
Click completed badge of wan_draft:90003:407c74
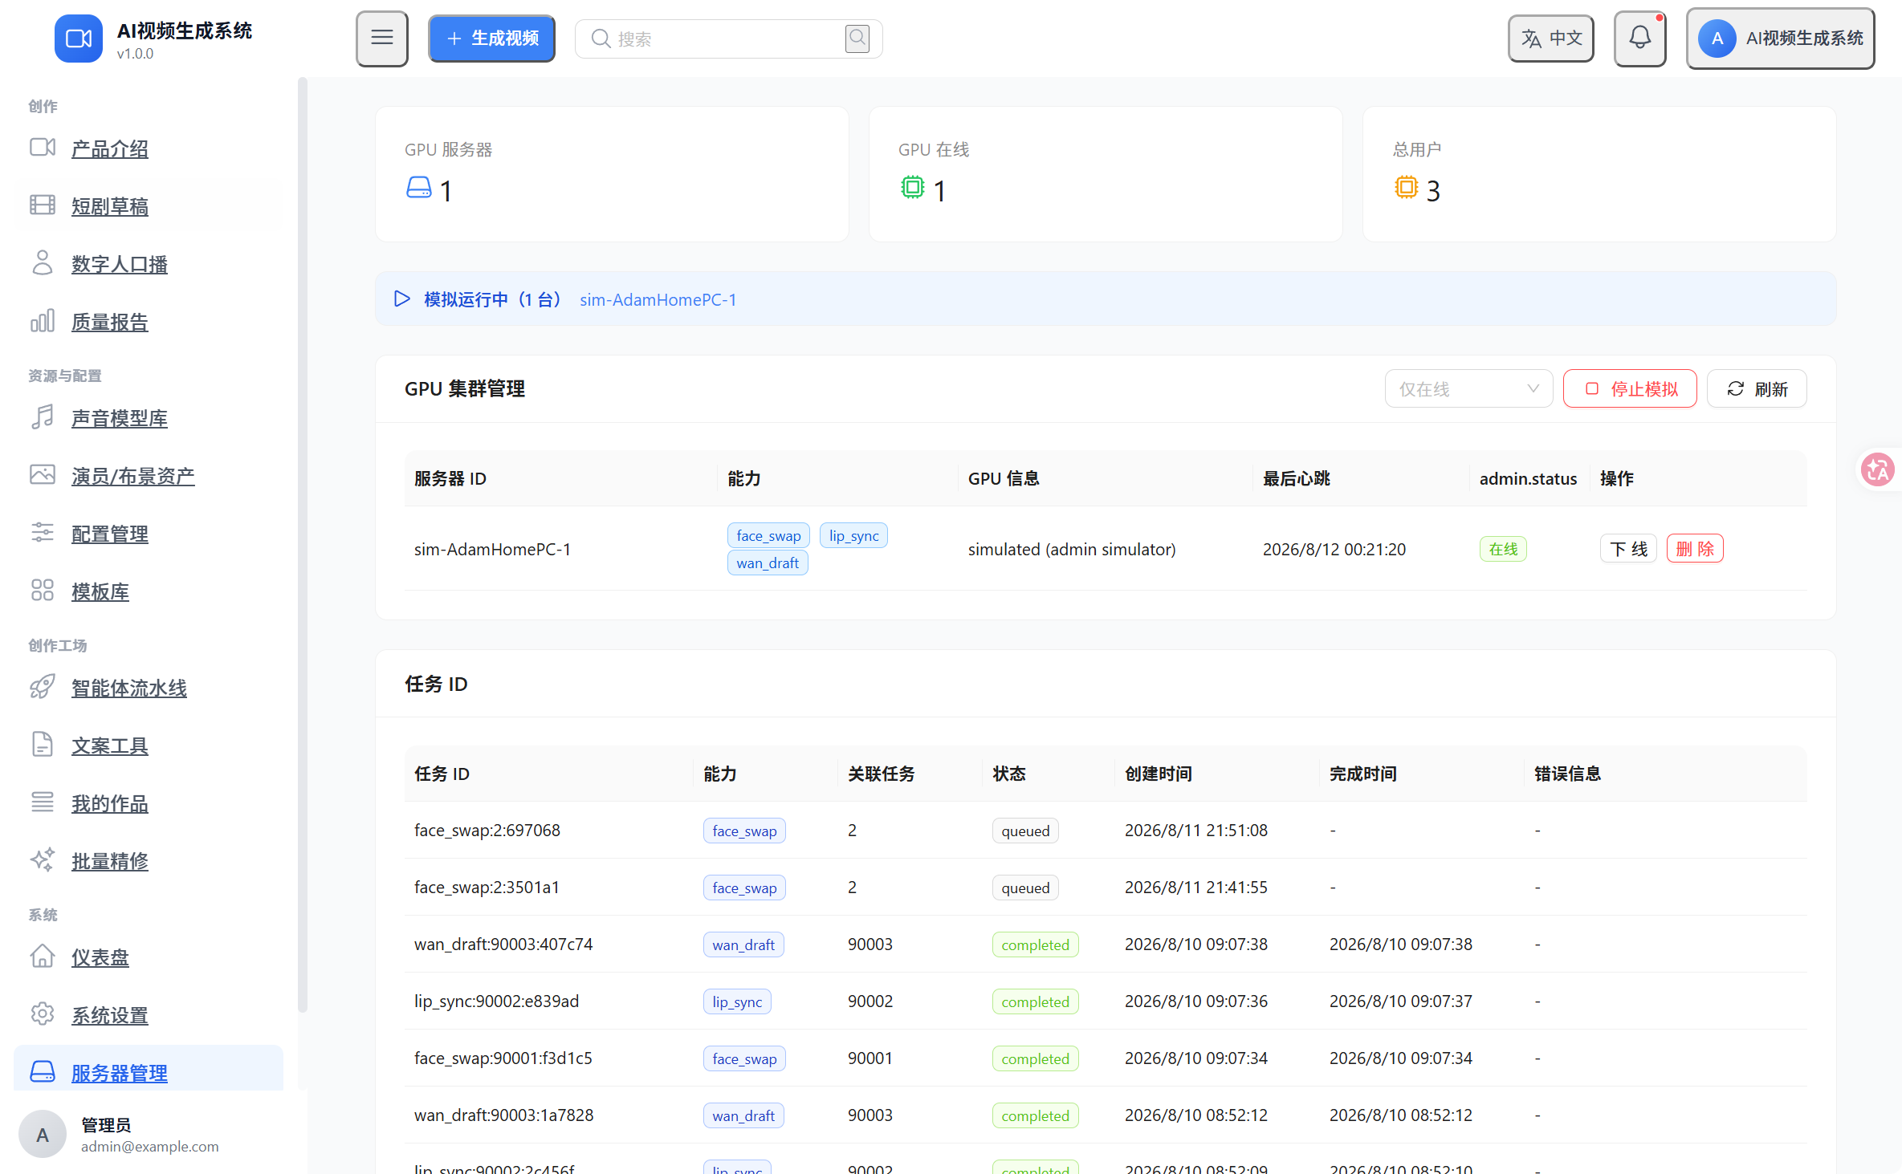tap(1036, 945)
